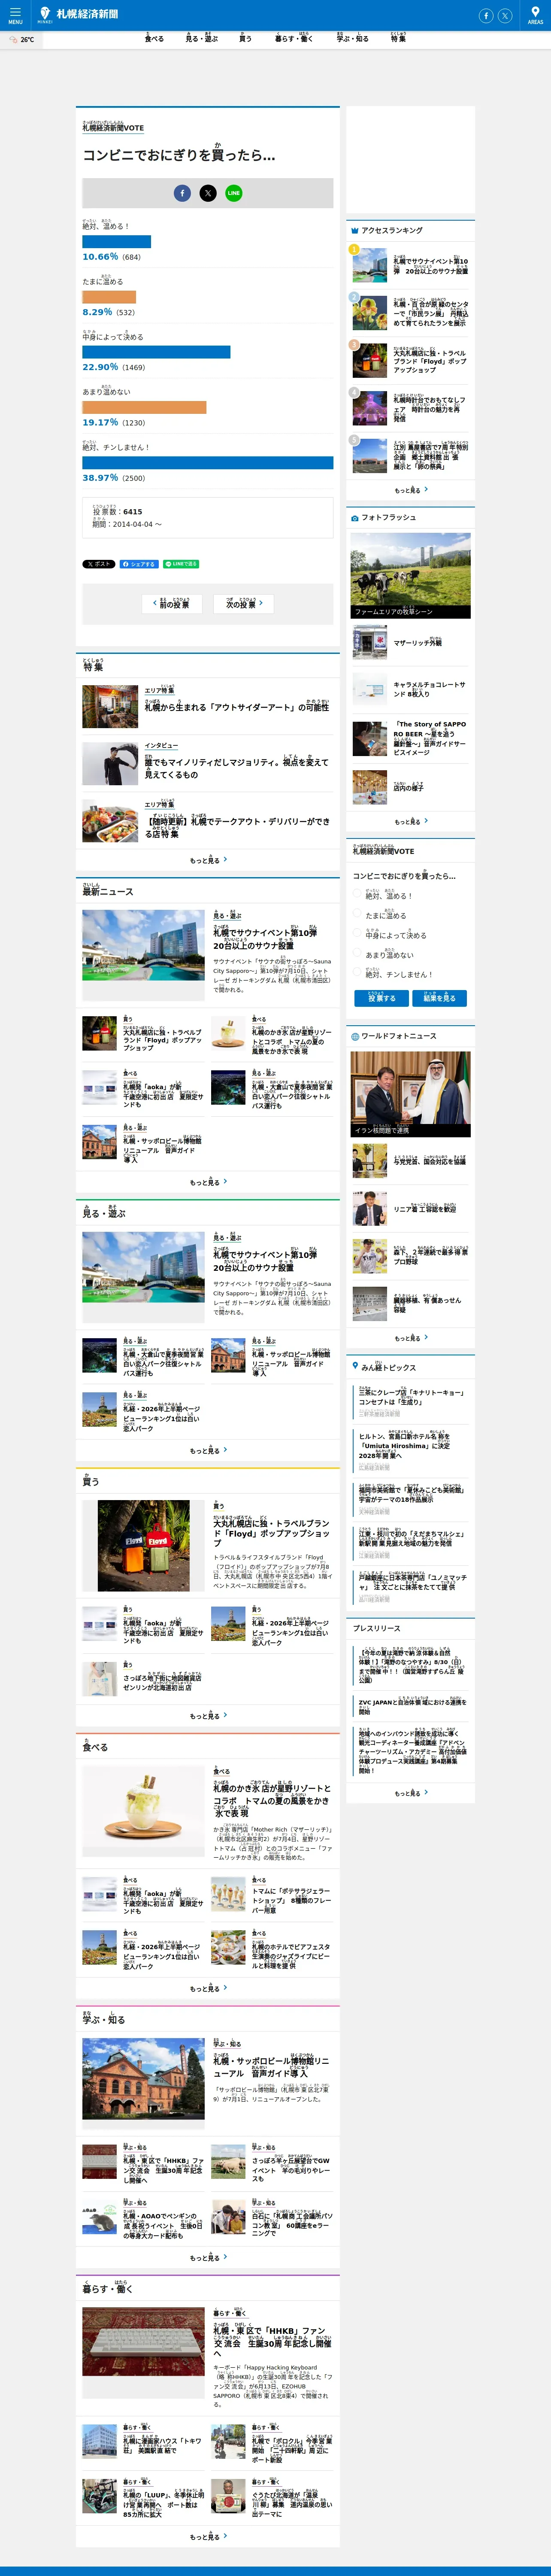This screenshot has width=551, height=2576.
Task: Open the MENU hamburger icon
Action: point(15,15)
